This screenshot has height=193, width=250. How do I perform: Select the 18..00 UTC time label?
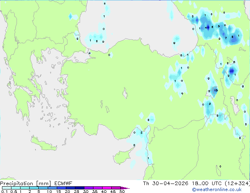coord(203,184)
